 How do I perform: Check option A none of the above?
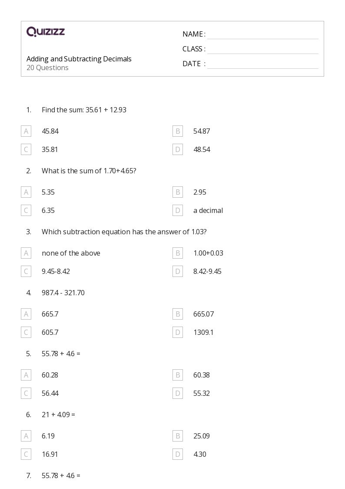coord(26,253)
